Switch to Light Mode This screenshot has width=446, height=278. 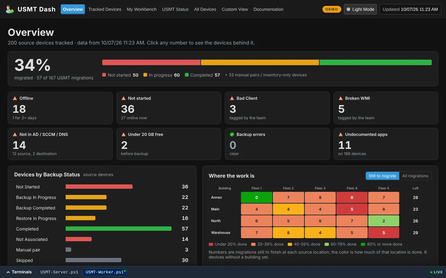(x=360, y=9)
